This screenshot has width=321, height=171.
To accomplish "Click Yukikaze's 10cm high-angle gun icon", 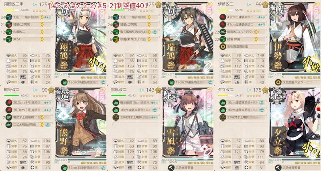I will [x=116, y=110].
